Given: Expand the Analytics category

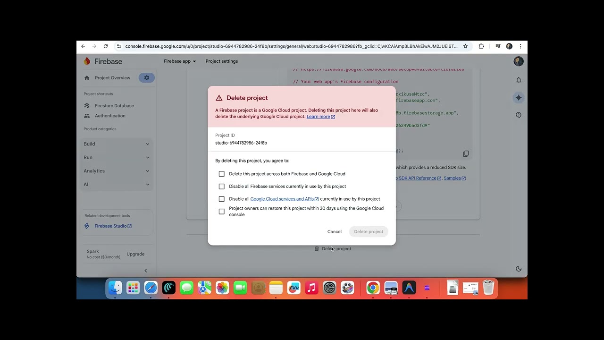Looking at the screenshot, I should click(117, 171).
